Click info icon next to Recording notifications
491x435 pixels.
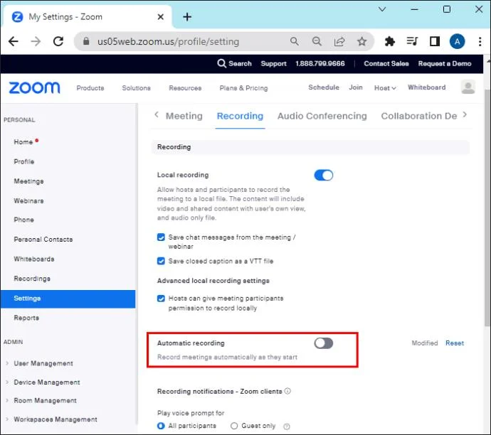287,391
